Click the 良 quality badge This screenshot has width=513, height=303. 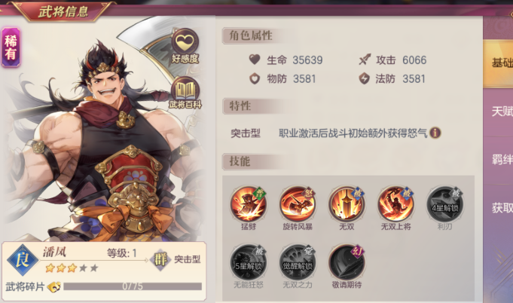[23, 260]
